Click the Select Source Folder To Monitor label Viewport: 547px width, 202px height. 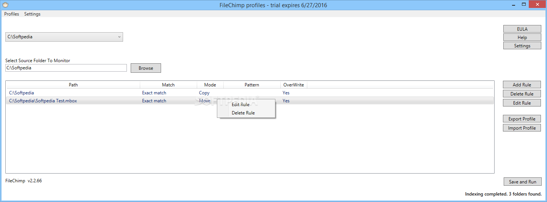click(38, 61)
